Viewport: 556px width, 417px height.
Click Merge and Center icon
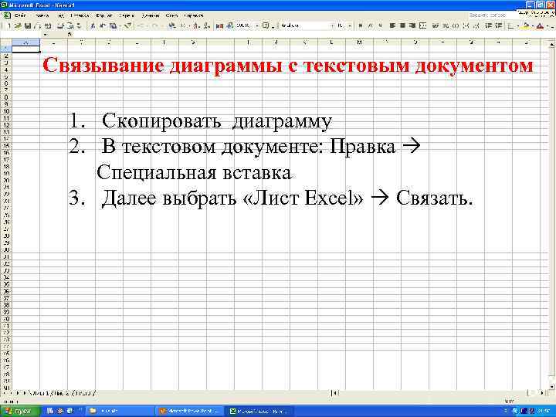click(422, 25)
